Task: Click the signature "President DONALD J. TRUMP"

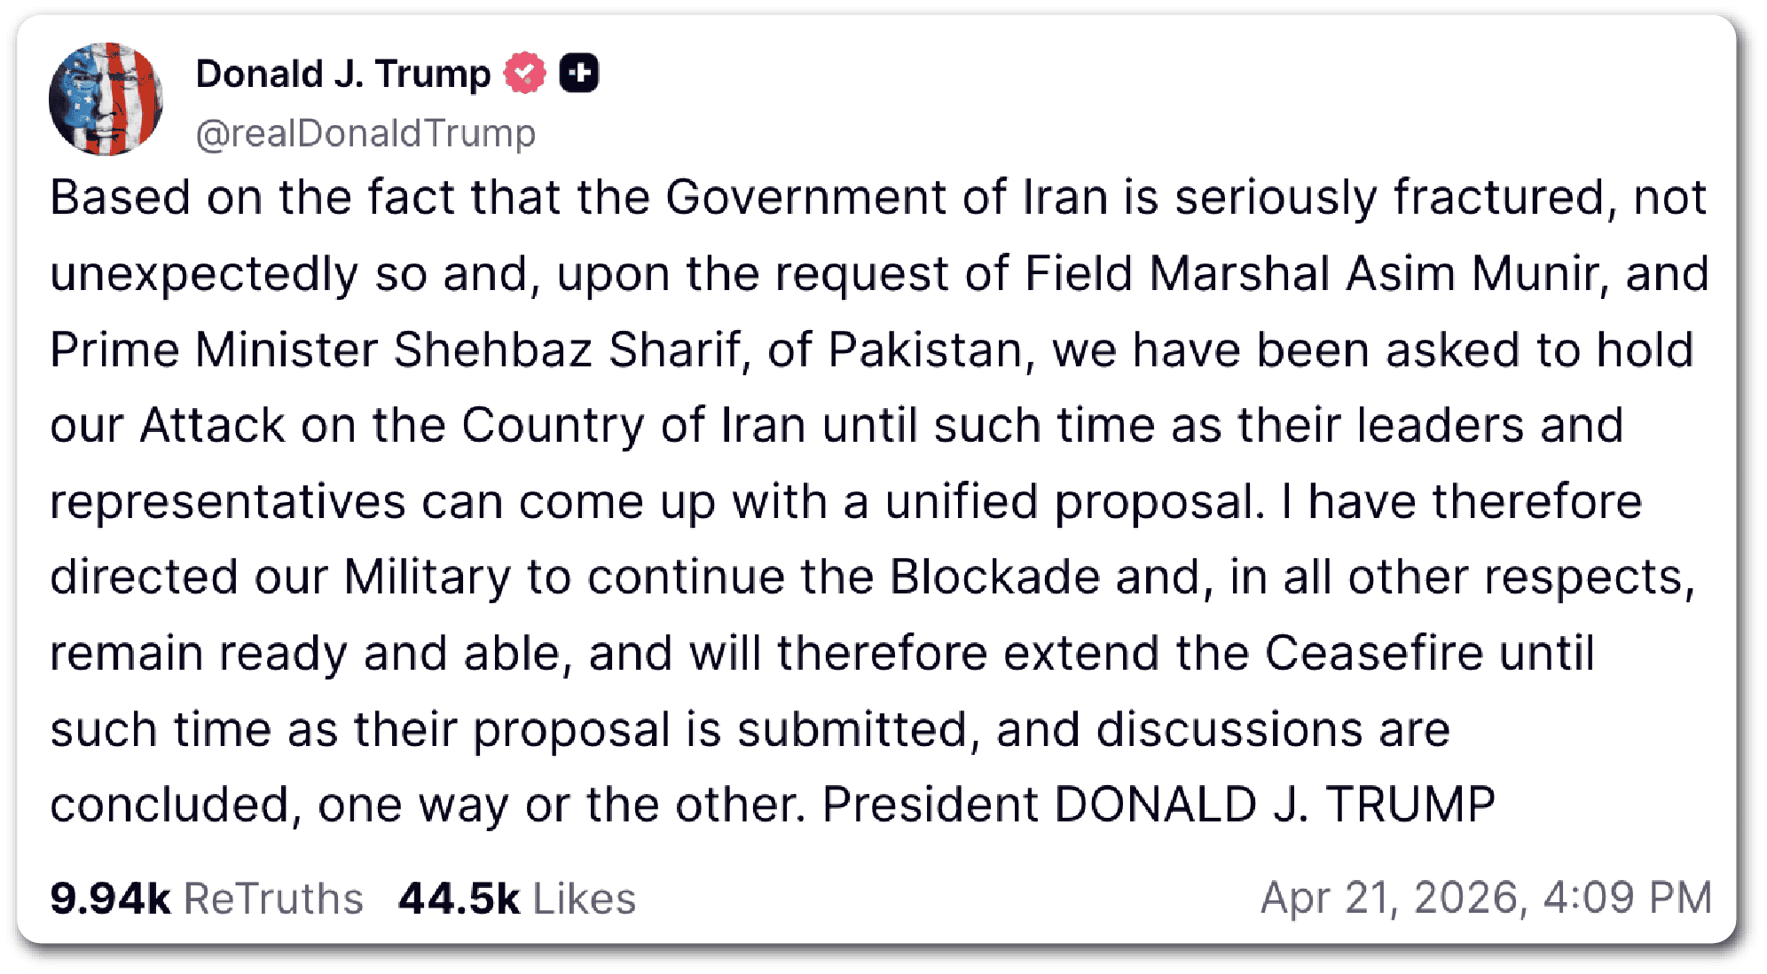Action: pyautogui.click(x=1158, y=805)
